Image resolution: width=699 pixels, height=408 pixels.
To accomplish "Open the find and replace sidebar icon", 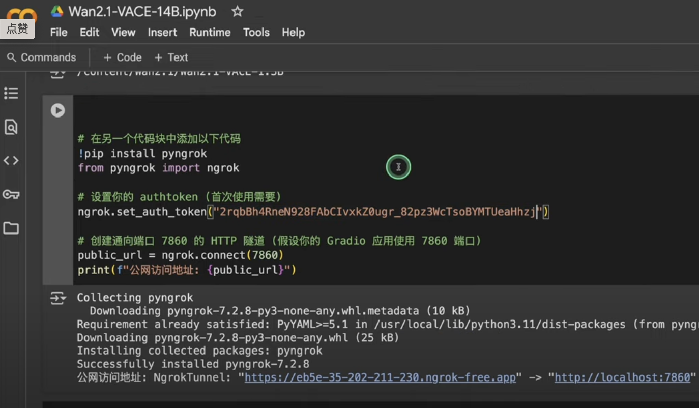I will pos(11,127).
